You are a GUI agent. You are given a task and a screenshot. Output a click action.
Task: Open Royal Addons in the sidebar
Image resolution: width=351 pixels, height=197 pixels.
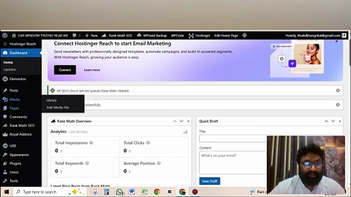coord(21,134)
